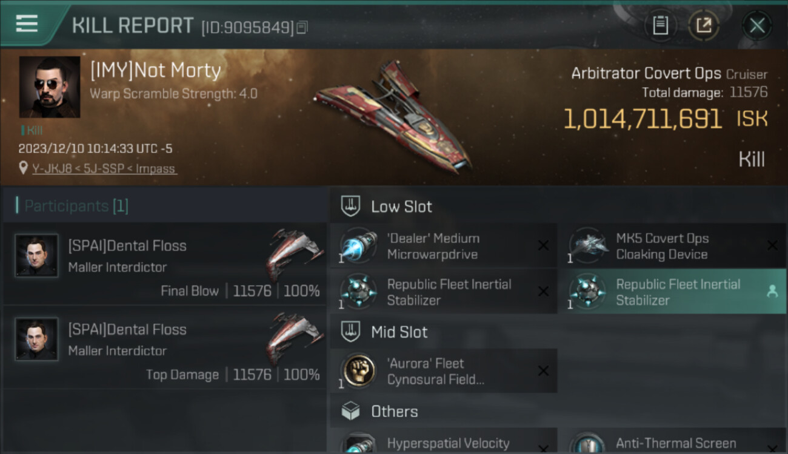Click the left Republic Fleet Inertial Stabilizer
The width and height of the screenshot is (788, 454).
pyautogui.click(x=443, y=292)
